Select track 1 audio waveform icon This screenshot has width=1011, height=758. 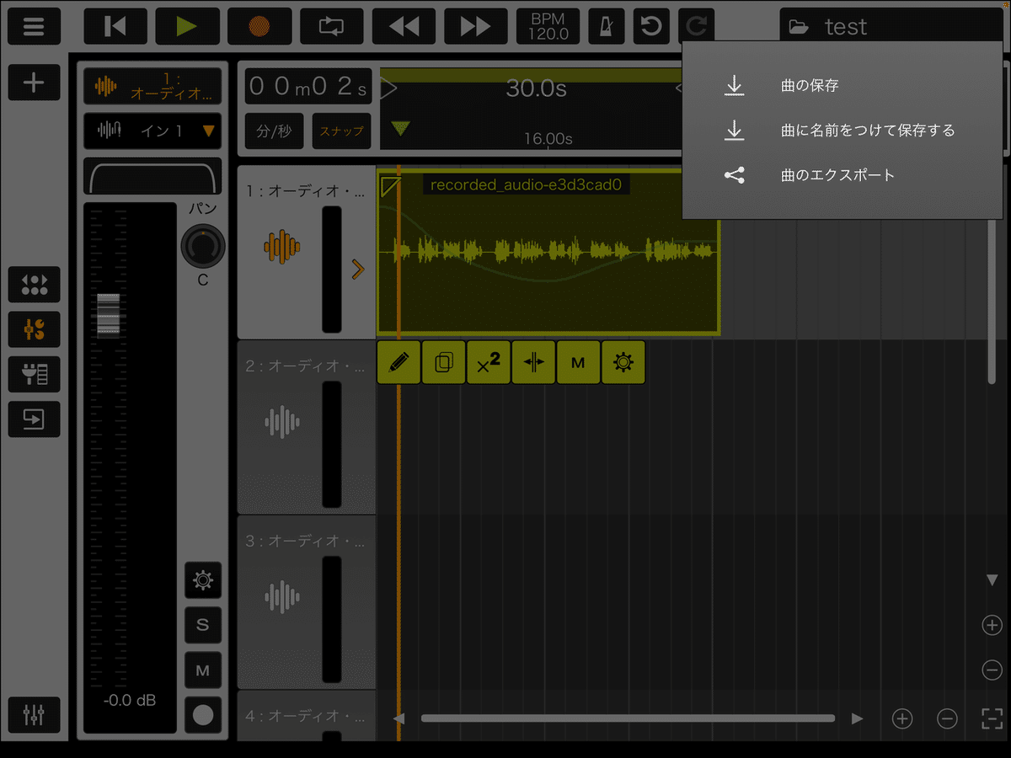click(x=282, y=246)
